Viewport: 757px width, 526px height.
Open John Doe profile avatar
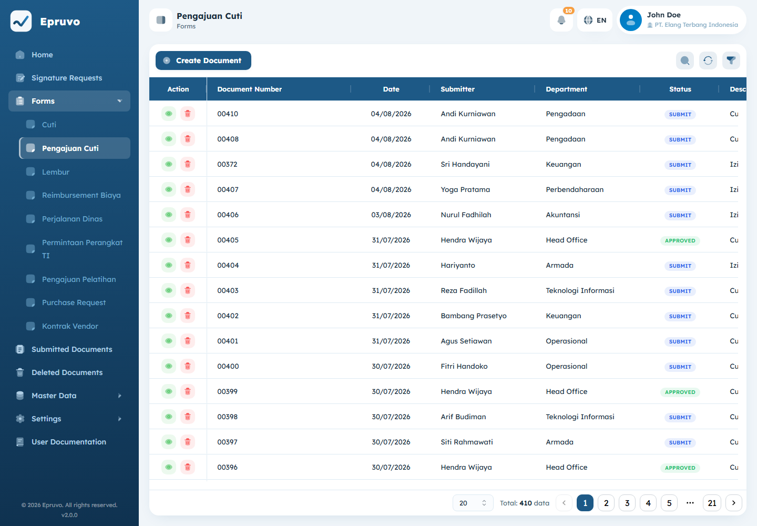[631, 20]
